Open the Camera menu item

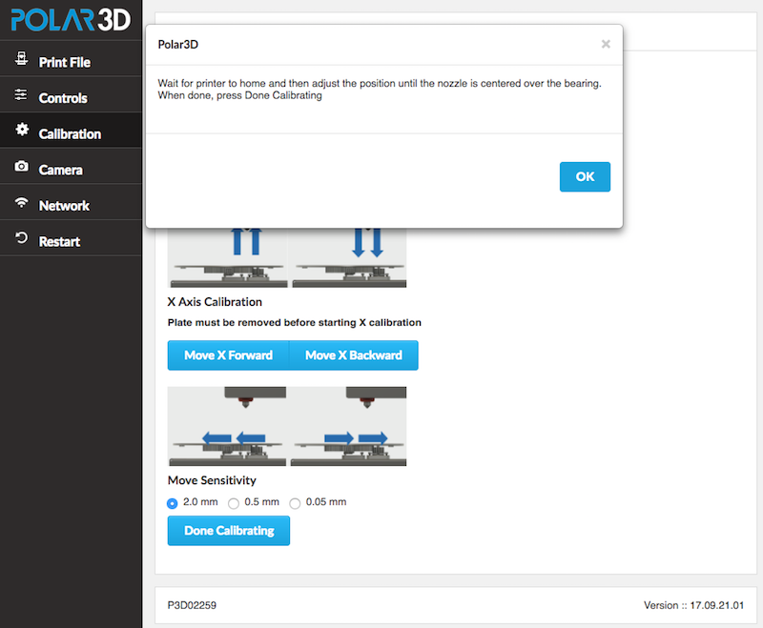[71, 166]
